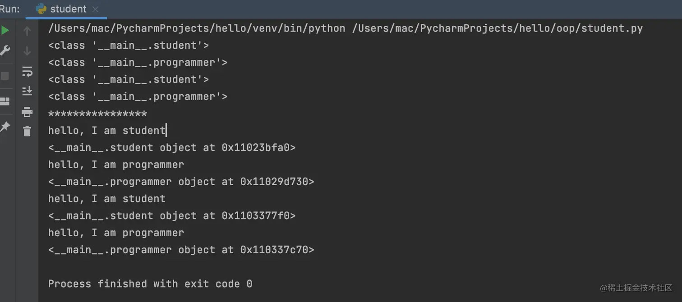Clear all console output with trash icon

pyautogui.click(x=27, y=131)
